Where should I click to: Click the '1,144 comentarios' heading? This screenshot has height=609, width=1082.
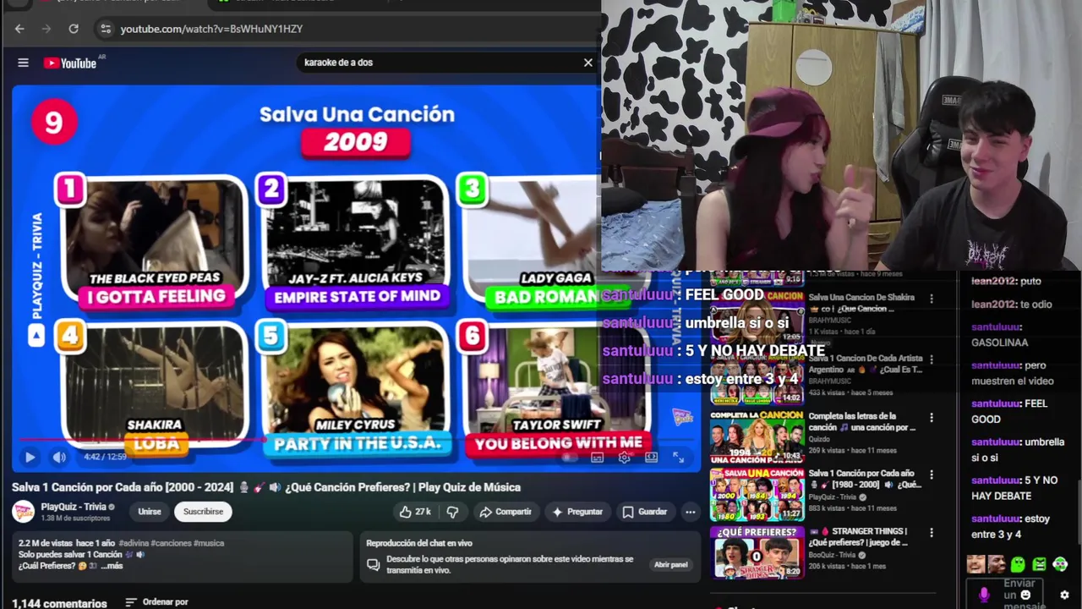59,603
